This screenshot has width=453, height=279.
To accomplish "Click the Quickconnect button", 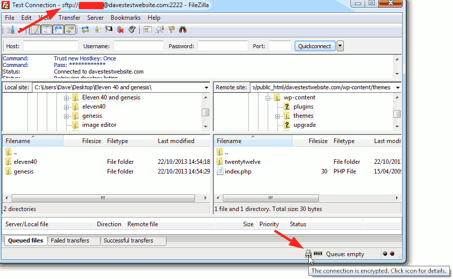I will click(x=315, y=46).
